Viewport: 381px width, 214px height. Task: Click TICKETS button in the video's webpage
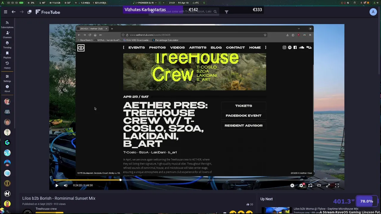(x=243, y=106)
